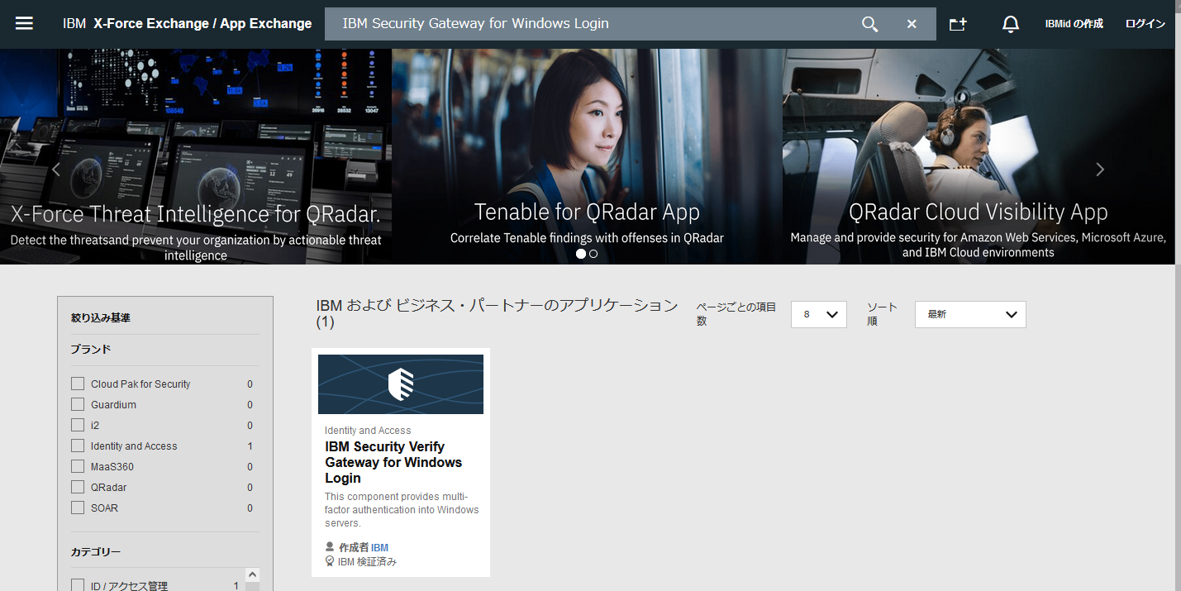Click the ブランド section heading
1181x591 pixels.
click(91, 349)
